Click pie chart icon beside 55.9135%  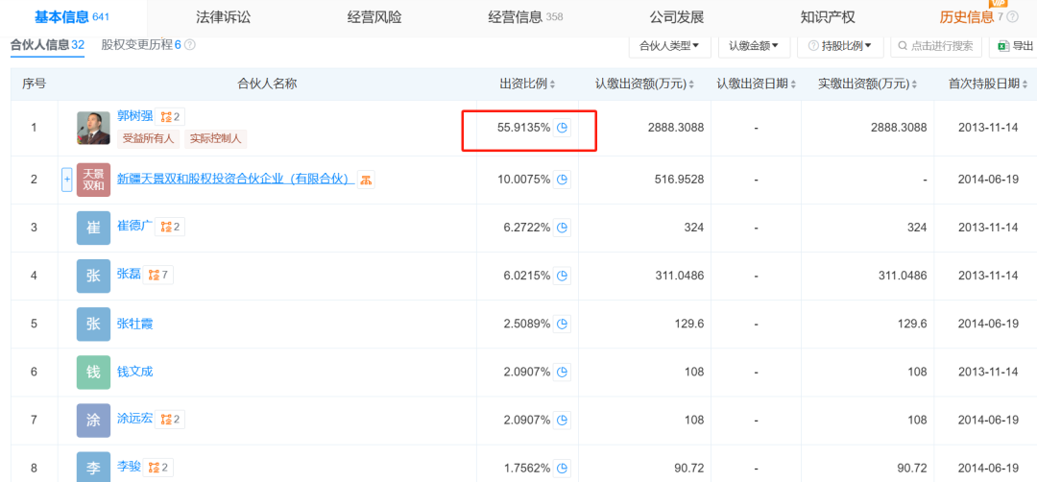(564, 128)
